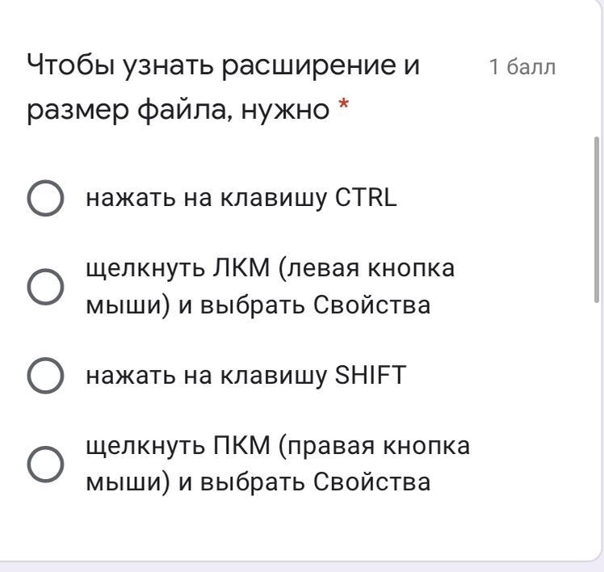Click 'Свойства' in the ПКМ answer
This screenshot has height=572, width=604.
(x=371, y=482)
